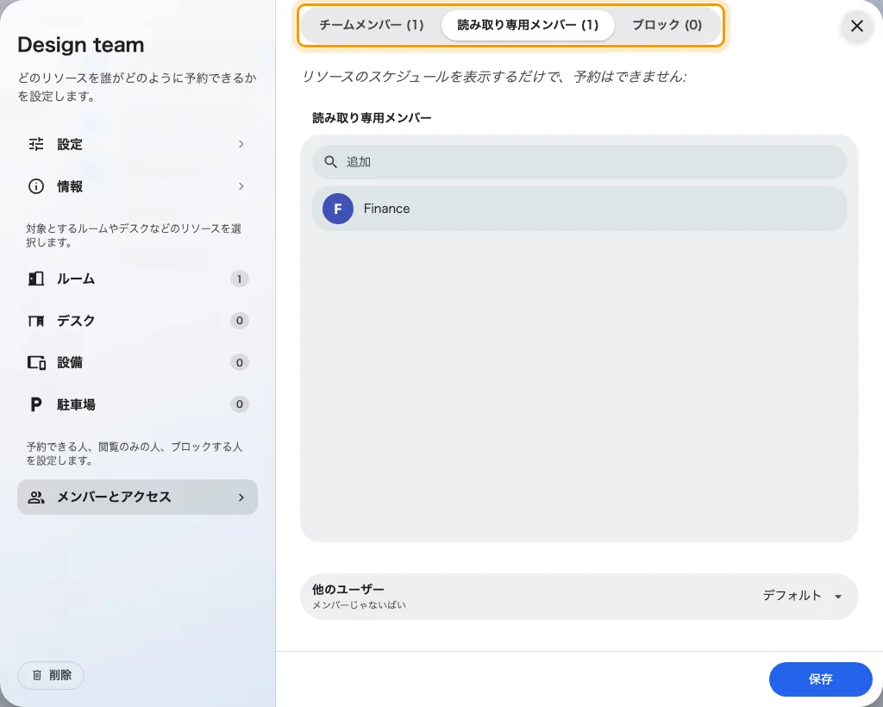Image resolution: width=883 pixels, height=707 pixels.
Task: Open the デフォルト dropdown arrow
Action: click(x=838, y=597)
